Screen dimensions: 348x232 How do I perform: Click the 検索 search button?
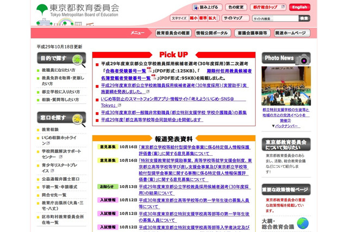click(304, 19)
